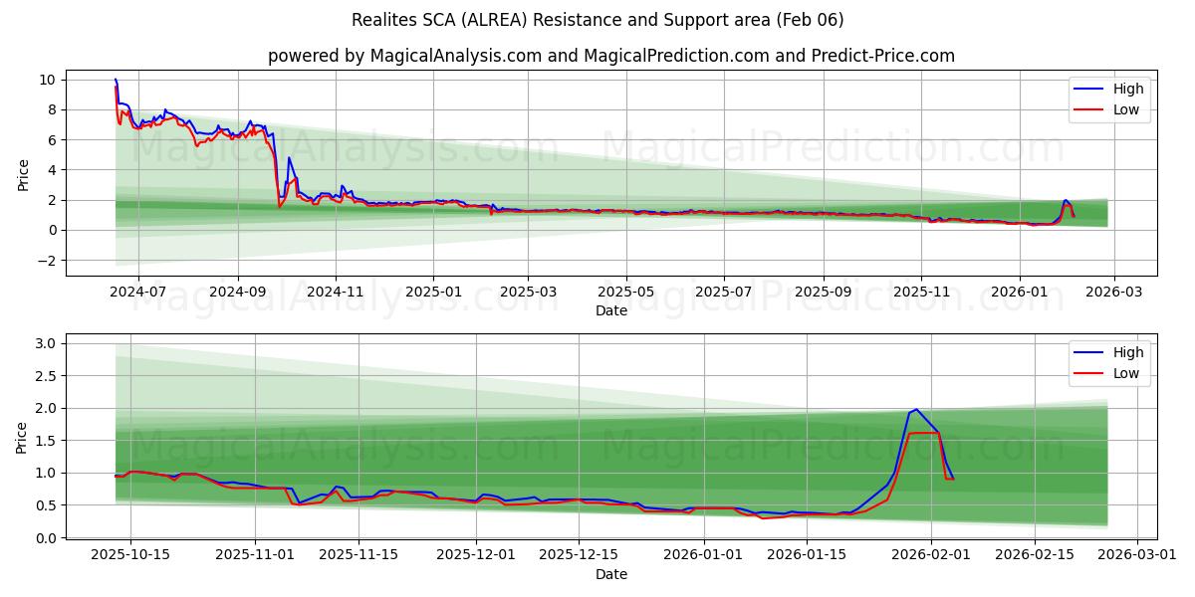Click the "2026-02-15" tick label on bottom chart

[x=1034, y=555]
